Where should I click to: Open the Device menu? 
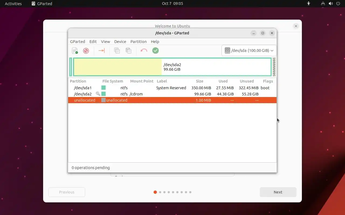pyautogui.click(x=120, y=42)
